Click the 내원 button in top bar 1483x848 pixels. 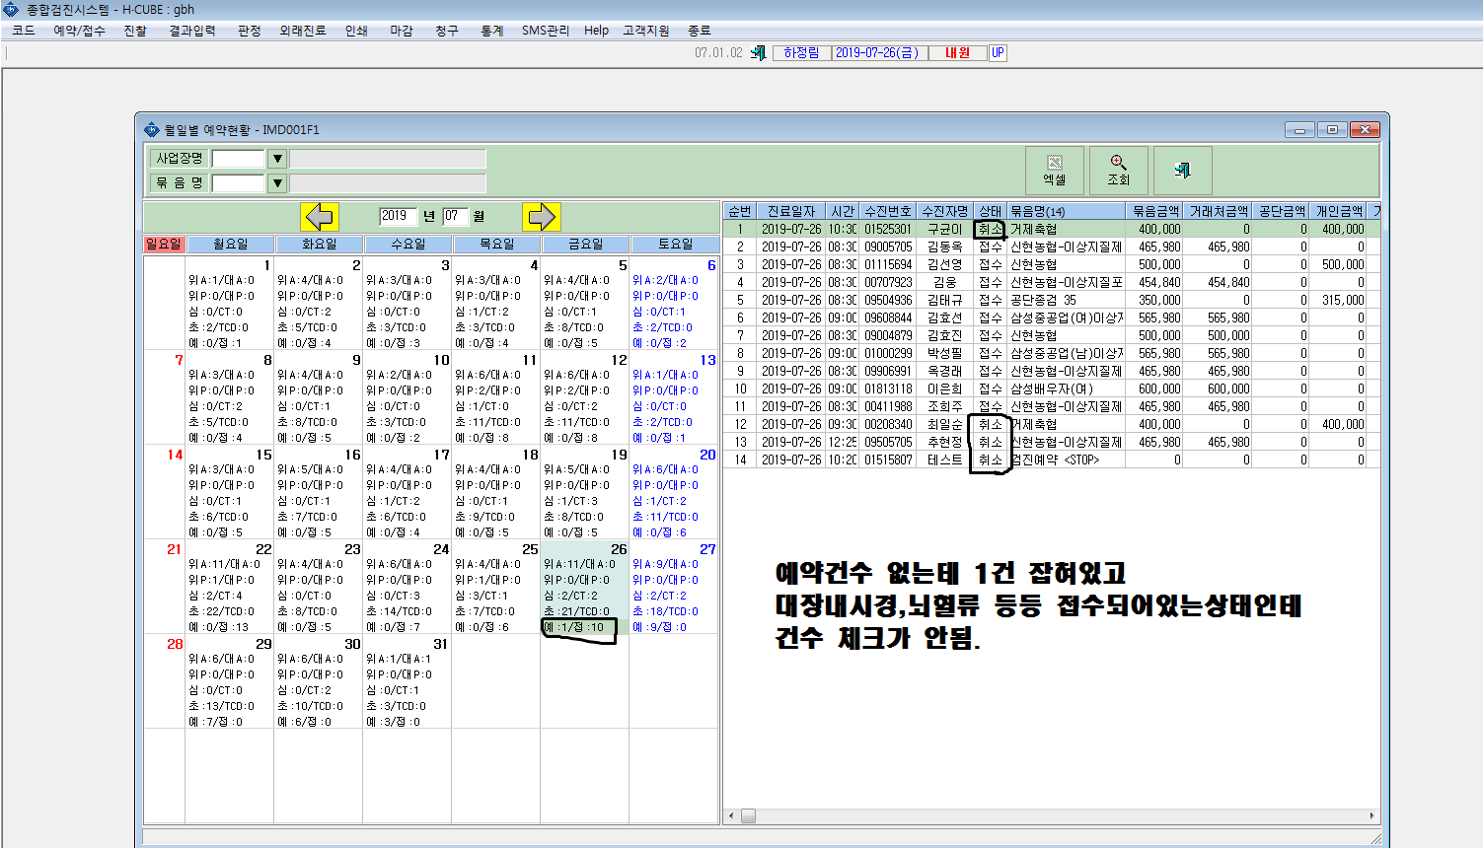click(958, 53)
